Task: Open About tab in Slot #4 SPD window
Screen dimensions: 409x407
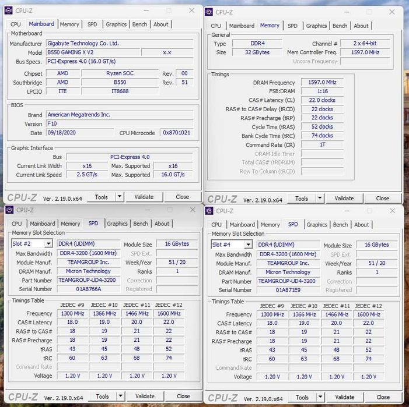Action: (x=362, y=225)
